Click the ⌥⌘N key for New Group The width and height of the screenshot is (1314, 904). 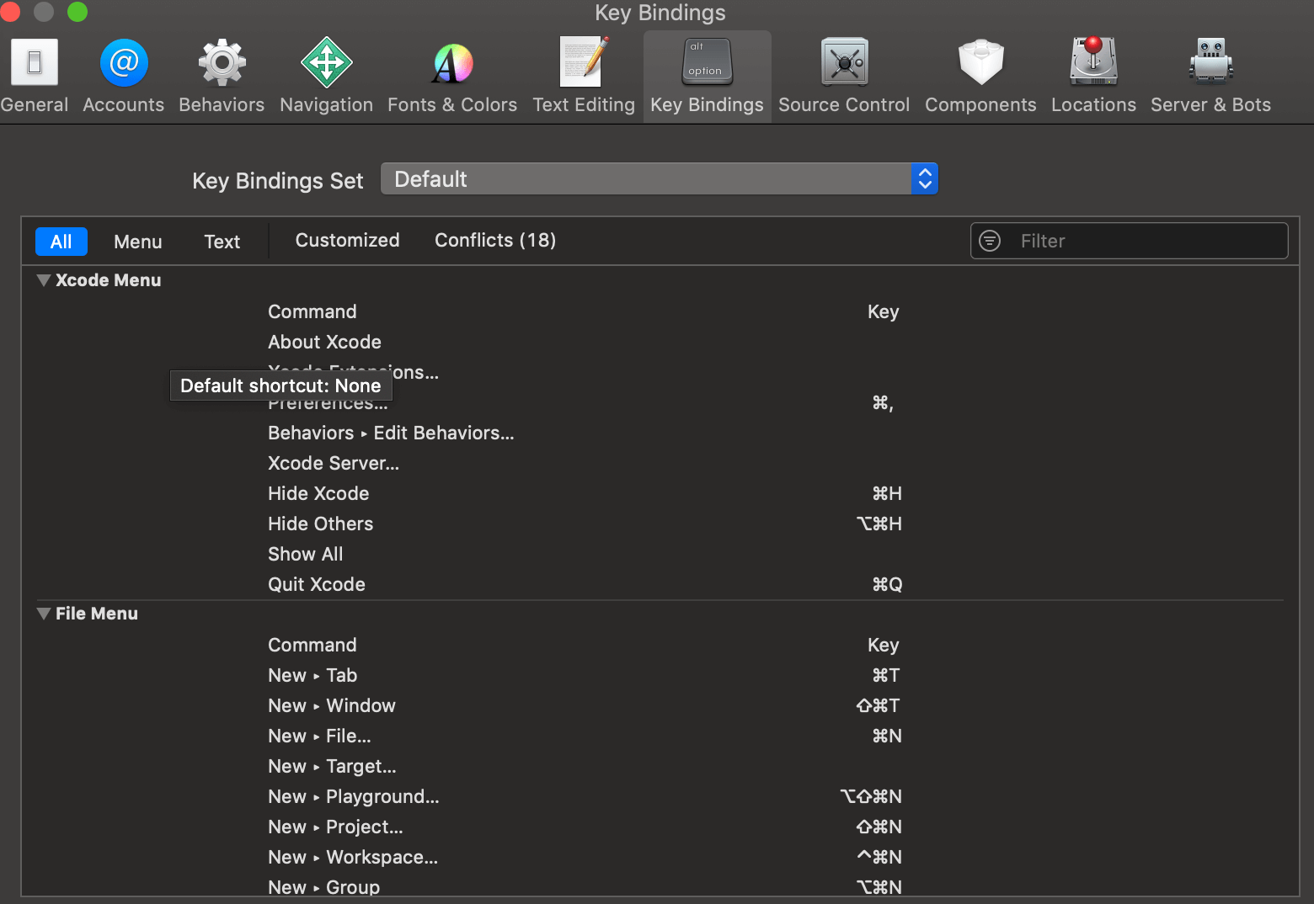tap(879, 887)
